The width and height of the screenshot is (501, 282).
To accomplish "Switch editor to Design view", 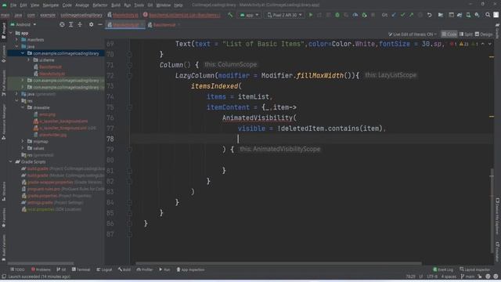I will pyautogui.click(x=484, y=34).
